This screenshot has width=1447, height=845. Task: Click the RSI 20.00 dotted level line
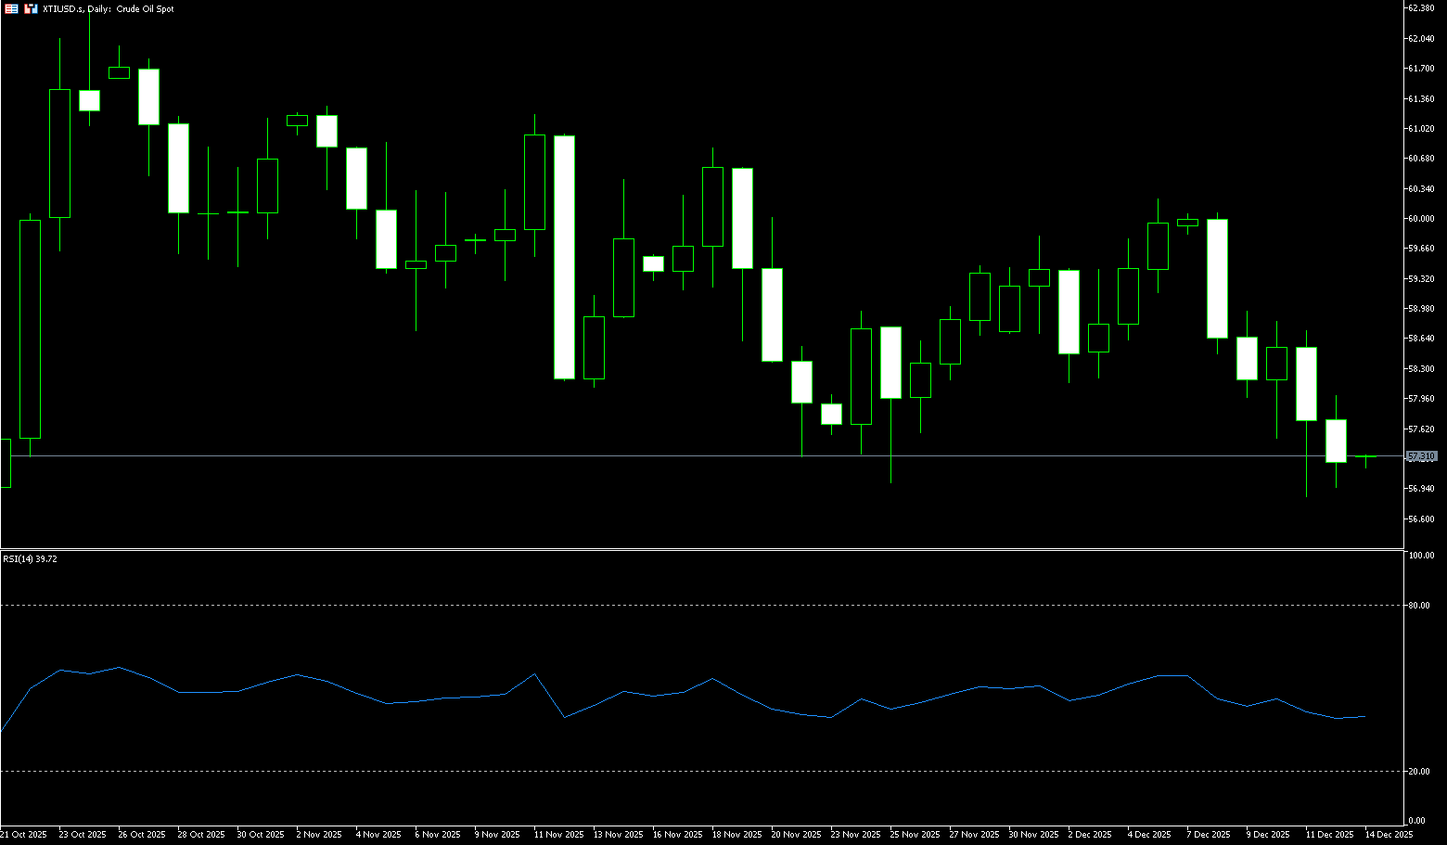649,772
